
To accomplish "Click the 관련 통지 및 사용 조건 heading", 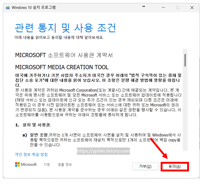I will [x=65, y=28].
